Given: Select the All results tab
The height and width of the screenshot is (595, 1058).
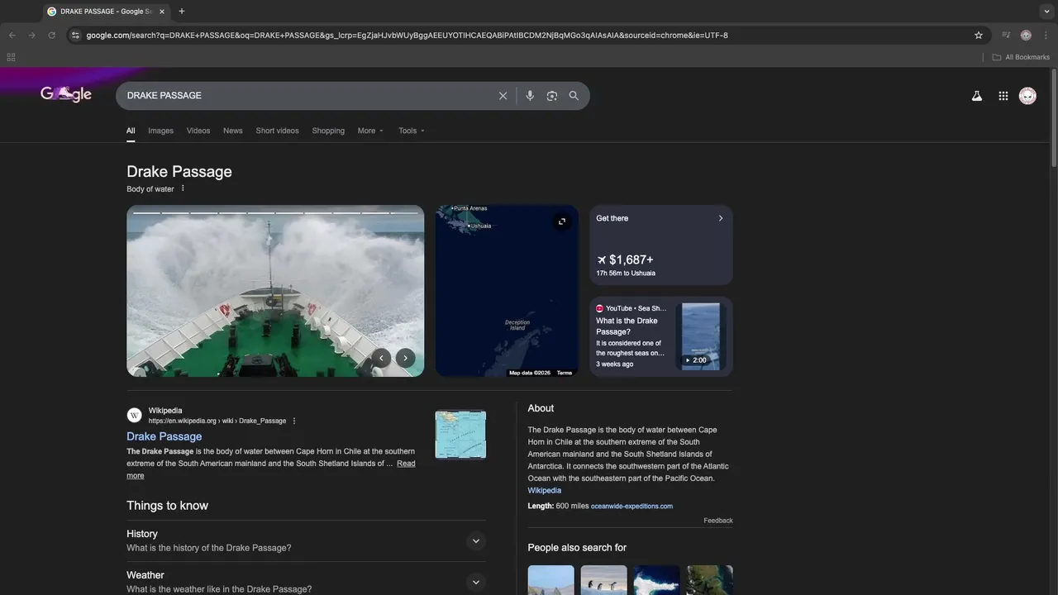Looking at the screenshot, I should pos(131,131).
